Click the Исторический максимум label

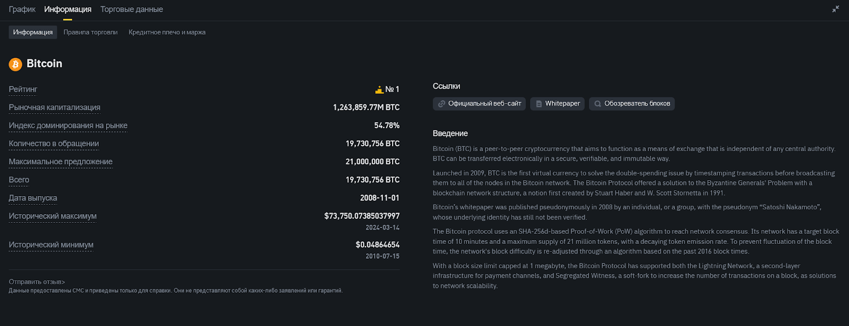(x=53, y=216)
